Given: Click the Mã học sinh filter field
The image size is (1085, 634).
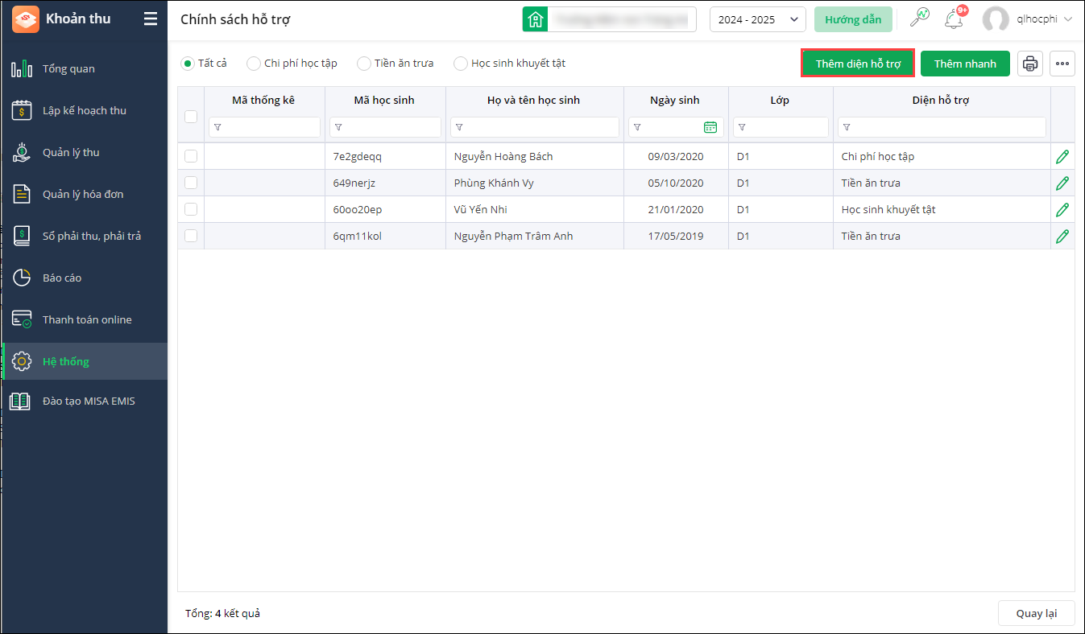Looking at the screenshot, I should click(385, 127).
